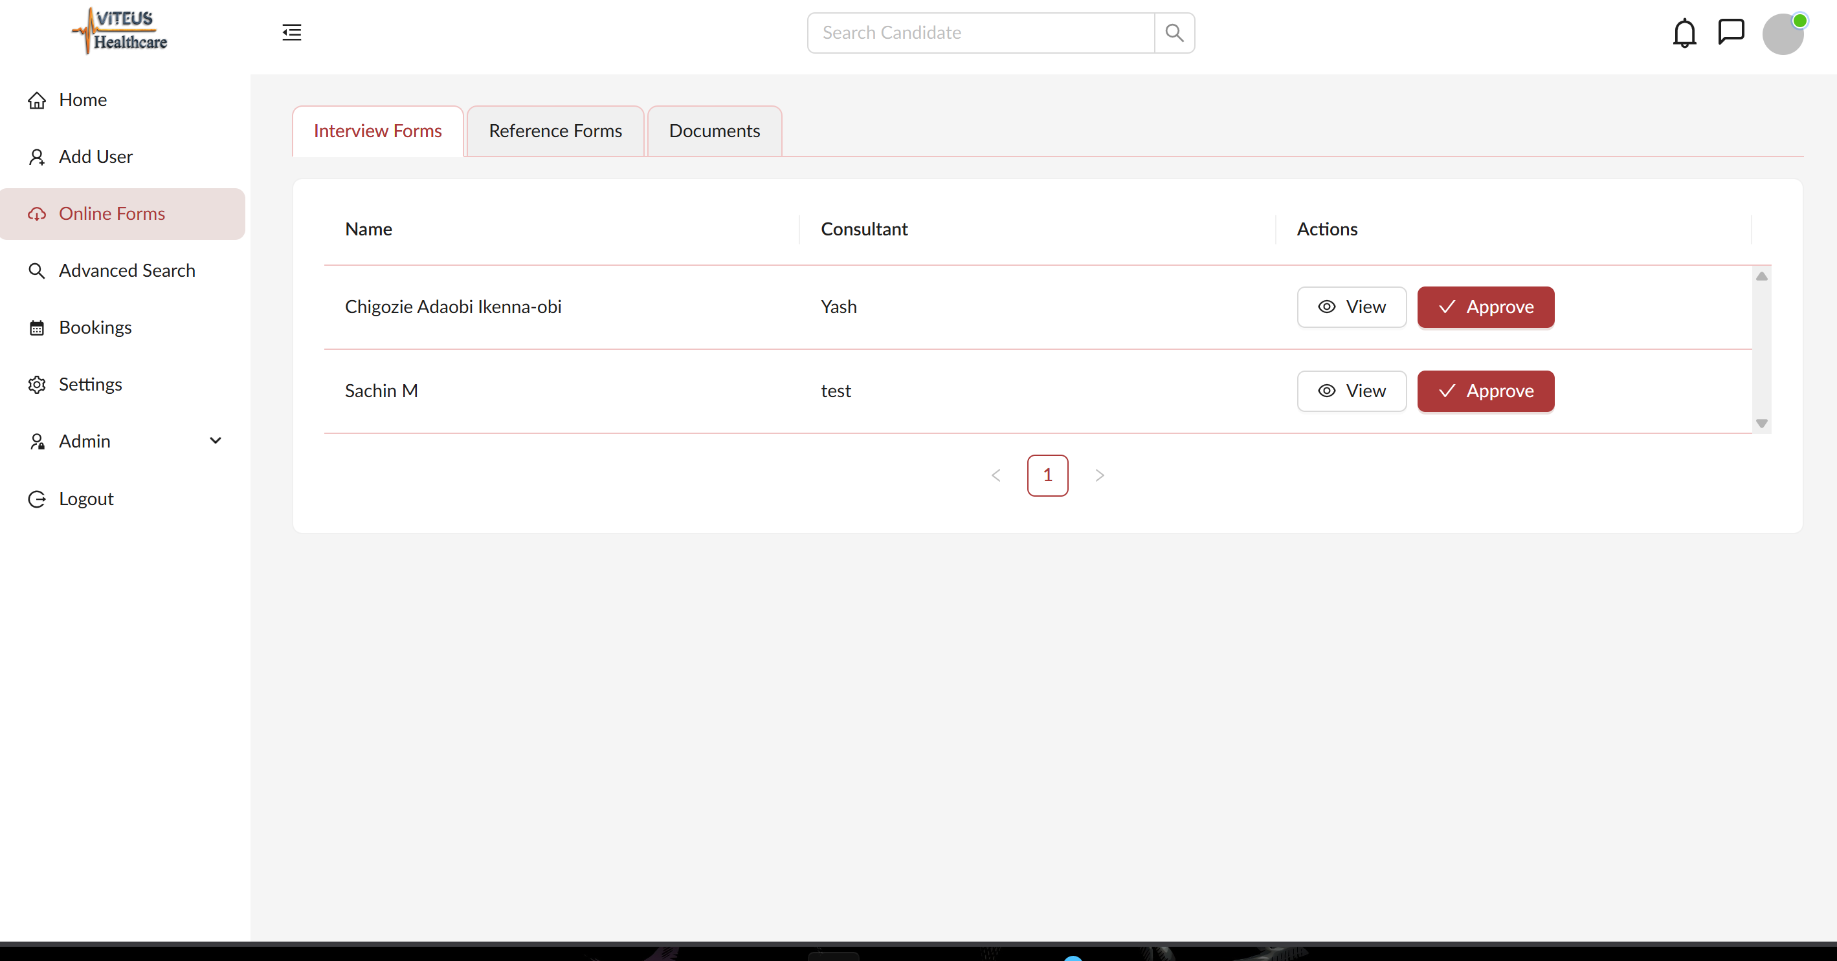Switch to the Documents tab
The width and height of the screenshot is (1837, 961).
click(714, 131)
